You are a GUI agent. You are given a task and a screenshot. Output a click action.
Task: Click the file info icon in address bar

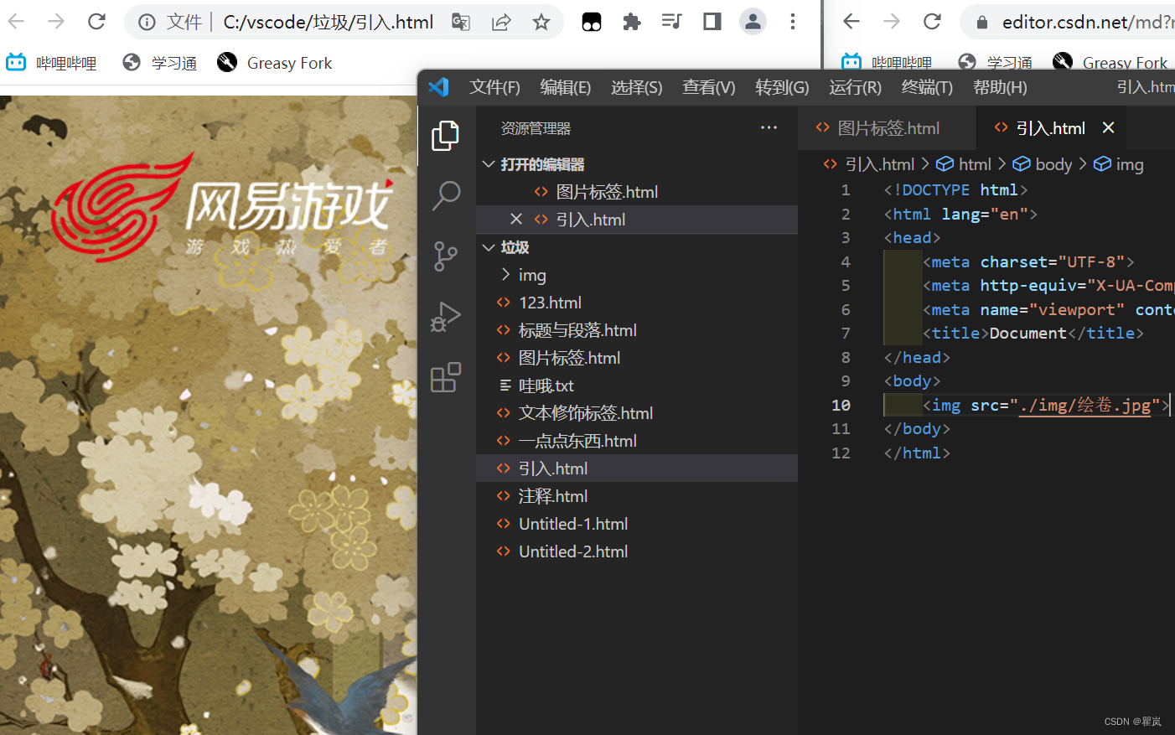coord(147,22)
